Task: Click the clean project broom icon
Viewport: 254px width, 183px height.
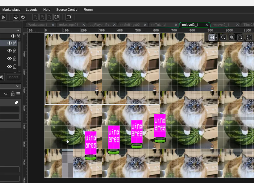Action: point(3,17)
